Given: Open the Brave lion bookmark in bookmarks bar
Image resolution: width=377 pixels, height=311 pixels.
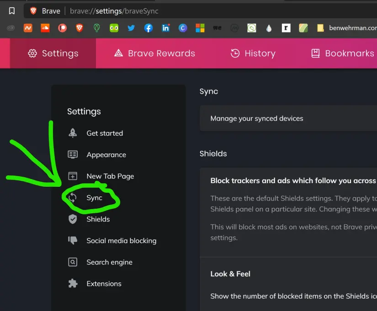Looking at the screenshot, I should (80, 28).
